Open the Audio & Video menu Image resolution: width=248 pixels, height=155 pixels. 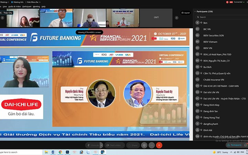tap(14, 7)
